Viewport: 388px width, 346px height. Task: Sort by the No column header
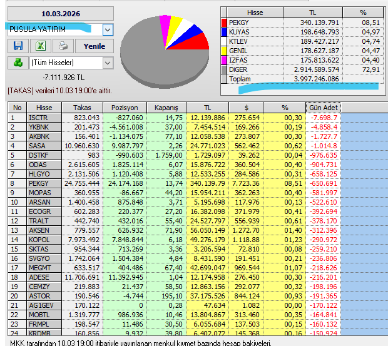click(17, 108)
